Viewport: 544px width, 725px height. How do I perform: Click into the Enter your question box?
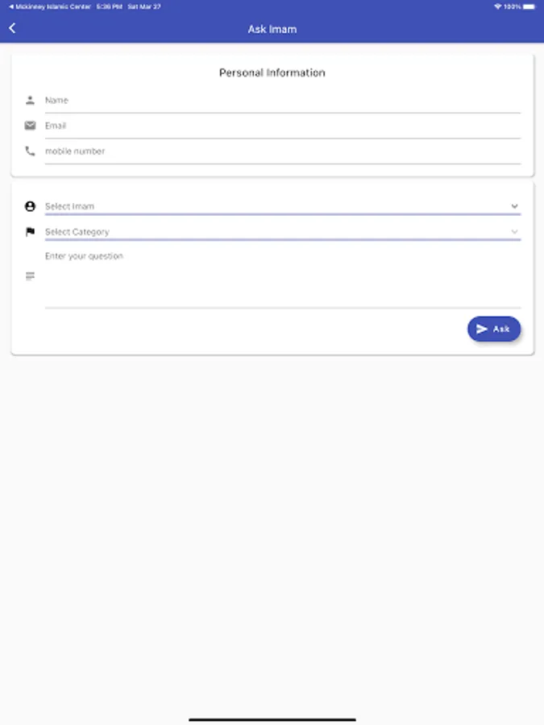tap(282, 278)
